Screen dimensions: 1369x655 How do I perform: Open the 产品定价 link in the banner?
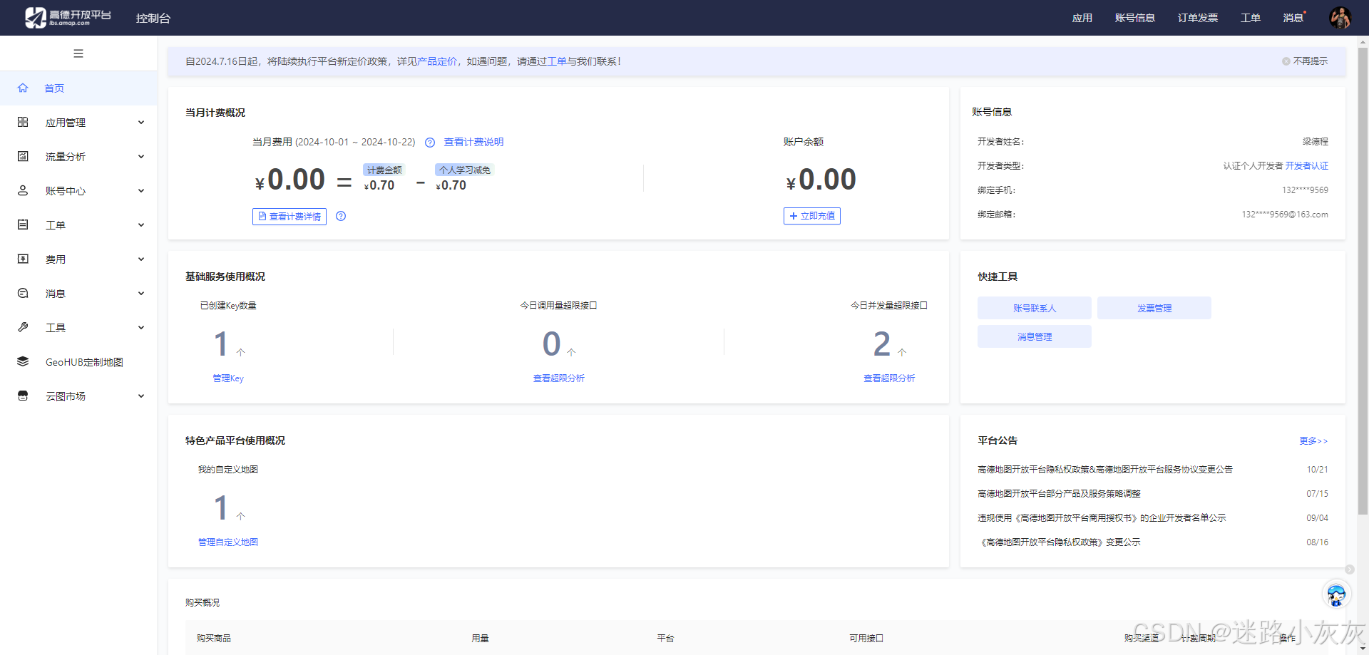(436, 61)
